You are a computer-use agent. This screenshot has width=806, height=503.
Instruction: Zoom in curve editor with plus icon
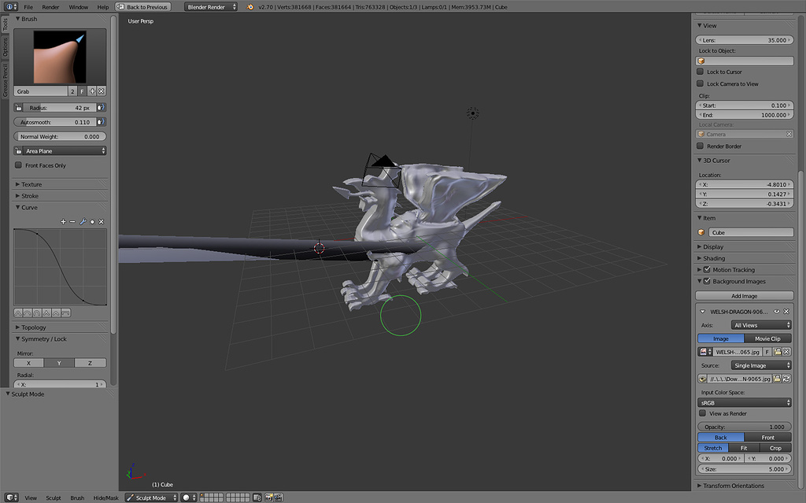pyautogui.click(x=63, y=222)
